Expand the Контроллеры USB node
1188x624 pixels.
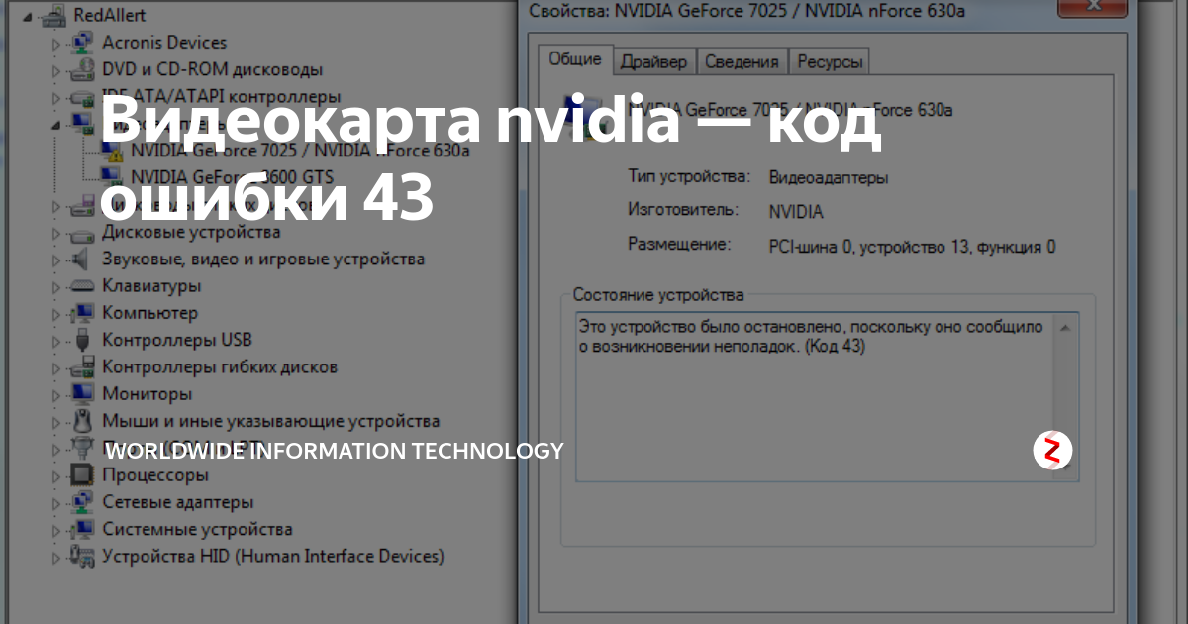(56, 341)
